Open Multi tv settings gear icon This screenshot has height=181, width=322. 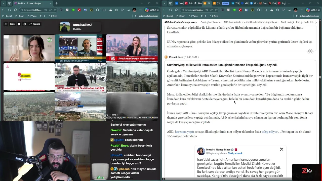[x=6, y=24]
